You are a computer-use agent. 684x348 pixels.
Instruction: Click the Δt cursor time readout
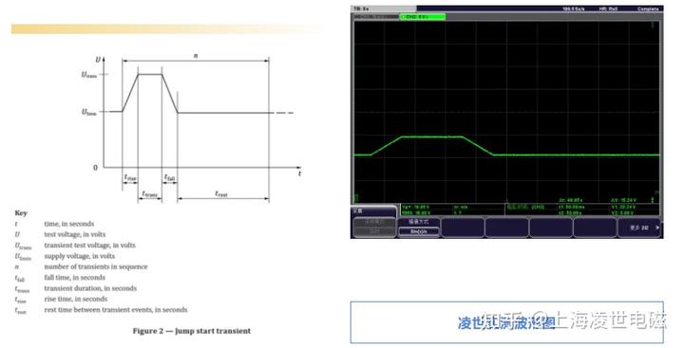[x=571, y=200]
